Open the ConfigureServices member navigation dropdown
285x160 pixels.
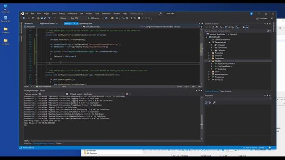pos(170,27)
